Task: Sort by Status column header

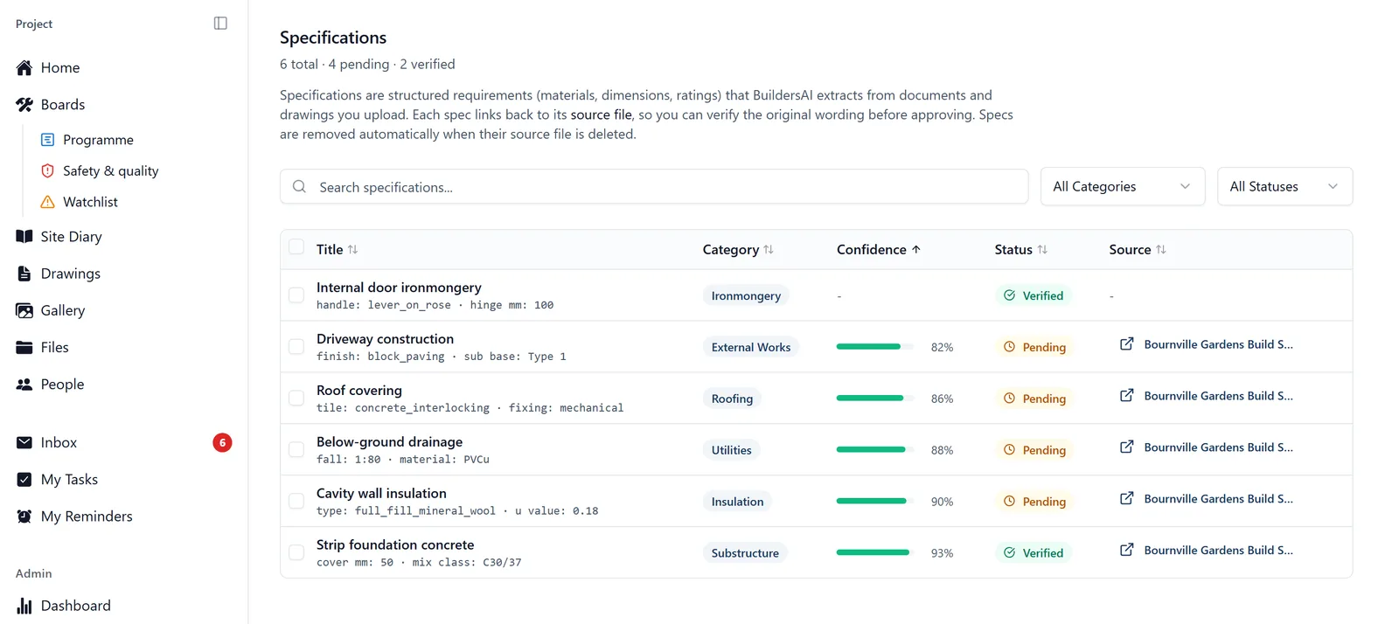Action: click(1020, 250)
